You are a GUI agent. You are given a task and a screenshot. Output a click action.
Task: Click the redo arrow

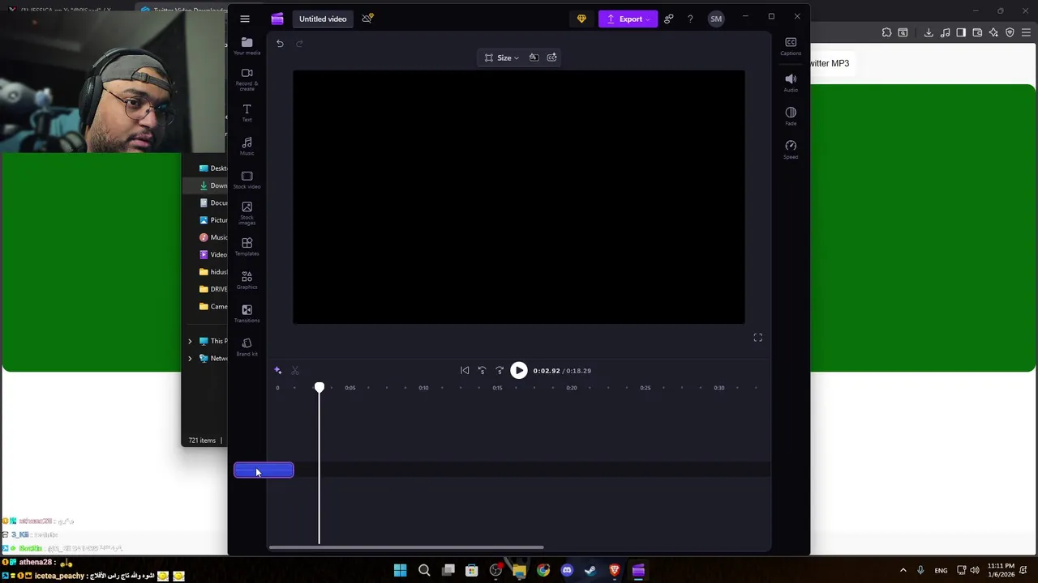click(299, 44)
